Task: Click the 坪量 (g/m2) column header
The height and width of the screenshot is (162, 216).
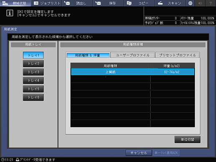Action: [x=172, y=66]
